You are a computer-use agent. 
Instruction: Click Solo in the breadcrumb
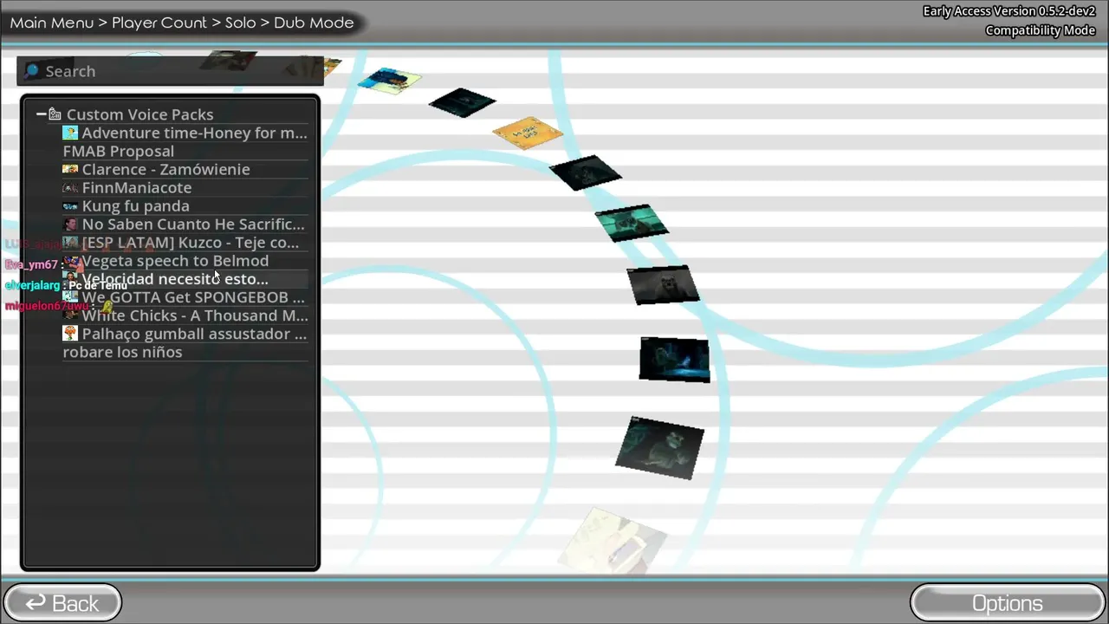(x=240, y=23)
